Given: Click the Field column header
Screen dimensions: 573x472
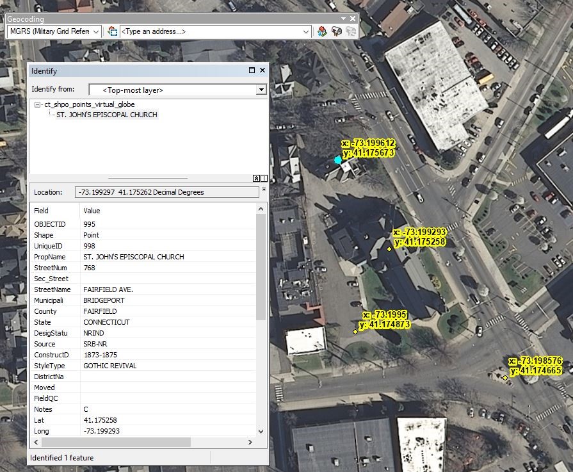Looking at the screenshot, I should click(x=42, y=211).
